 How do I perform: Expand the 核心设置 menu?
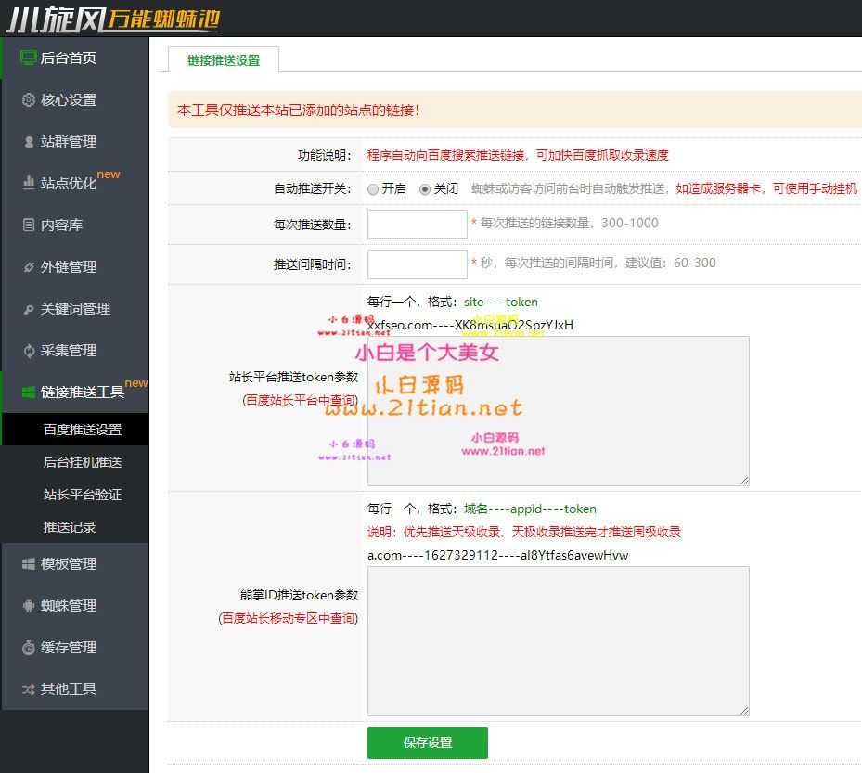tap(75, 99)
